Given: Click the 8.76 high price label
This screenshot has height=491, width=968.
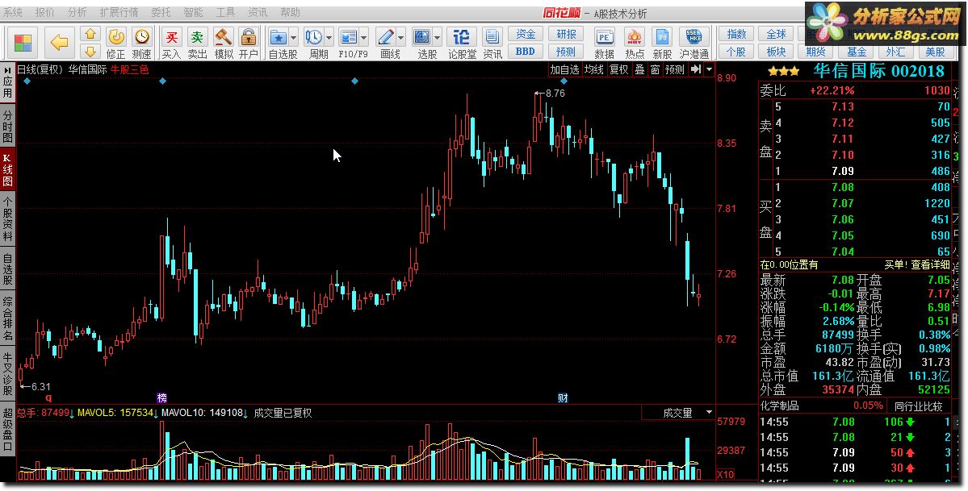Looking at the screenshot, I should click(555, 94).
